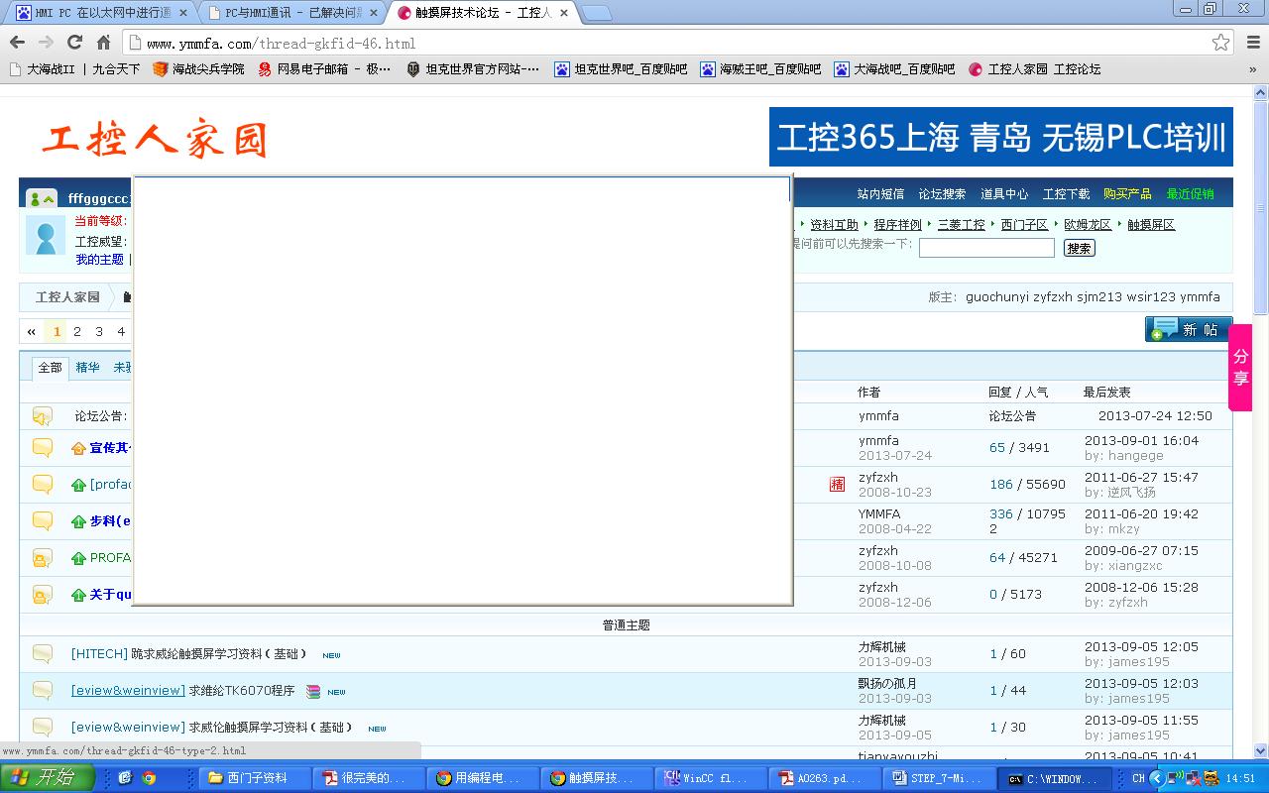This screenshot has width=1269, height=793.
Task: Click attachment icon beside TK6070 thread
Action: coord(313,691)
